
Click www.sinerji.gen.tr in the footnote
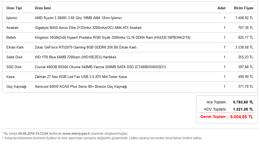(x=76, y=134)
